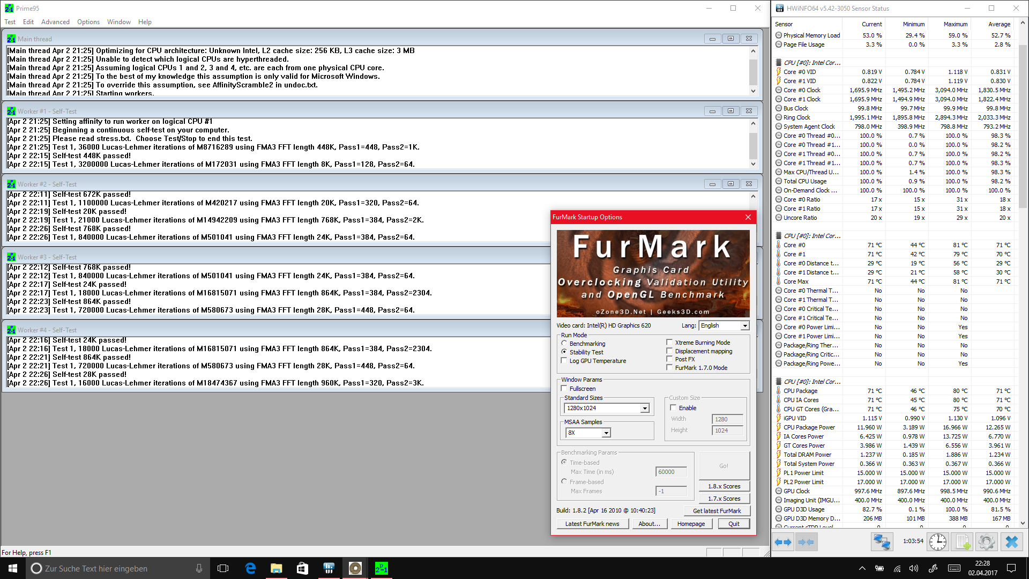Click Latest FurMark news button
This screenshot has height=579, width=1029.
[x=592, y=524]
